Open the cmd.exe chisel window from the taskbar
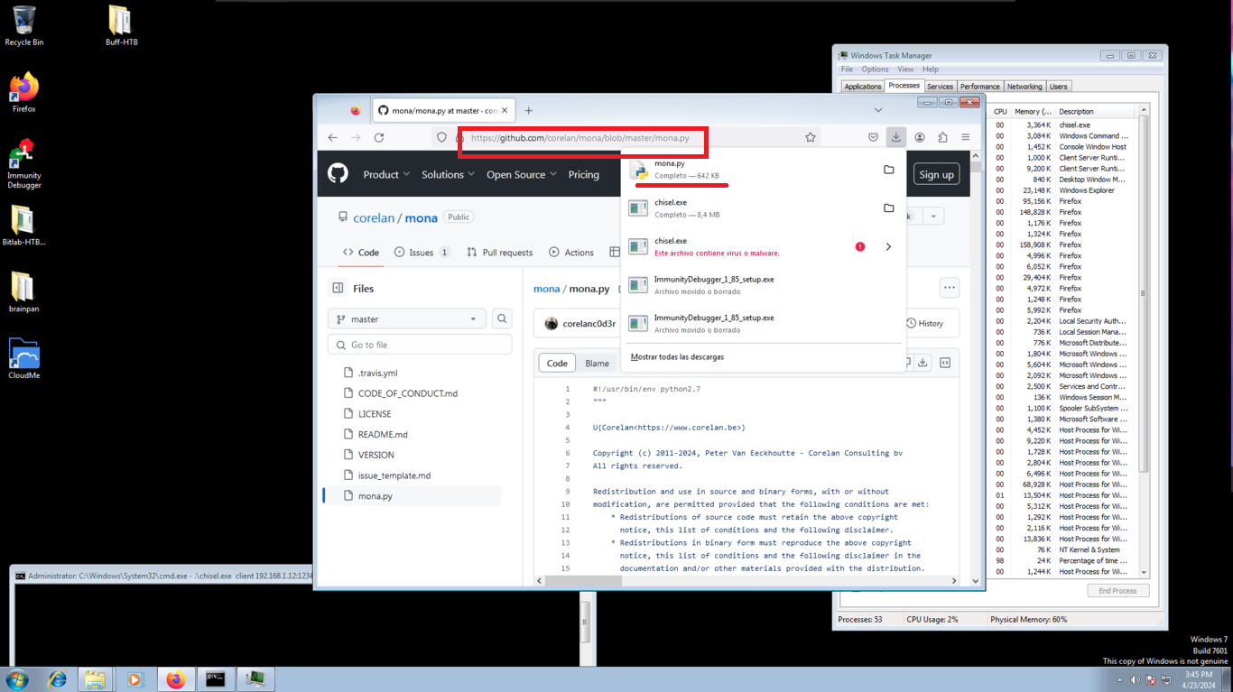 click(x=215, y=679)
